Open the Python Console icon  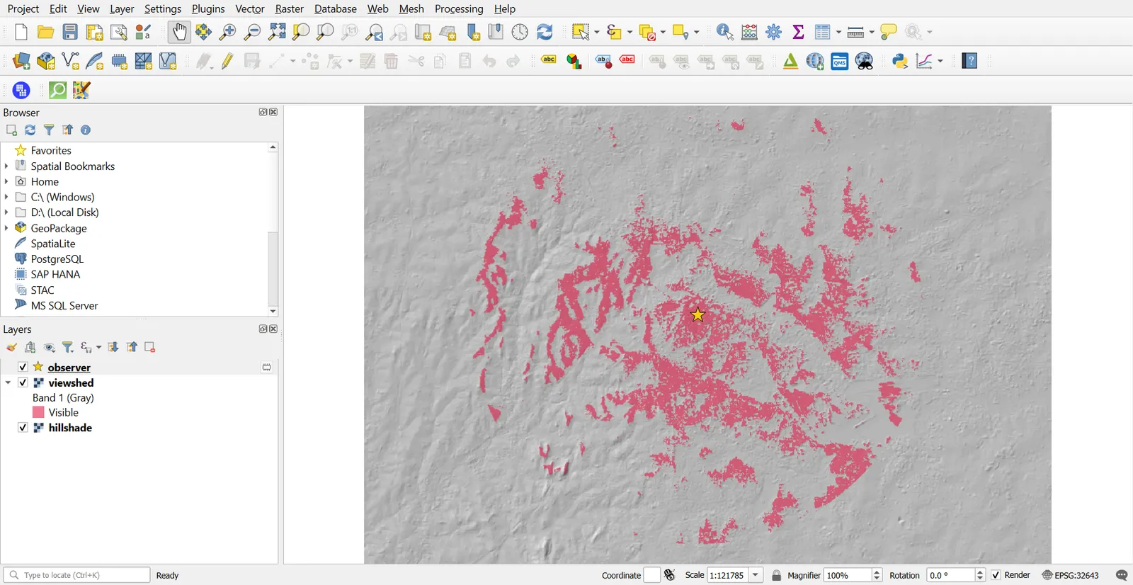point(900,62)
